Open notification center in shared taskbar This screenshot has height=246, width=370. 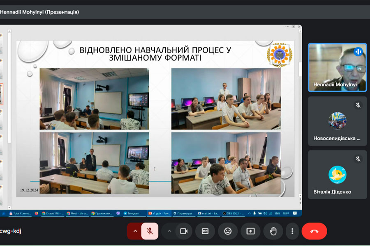[295, 213]
